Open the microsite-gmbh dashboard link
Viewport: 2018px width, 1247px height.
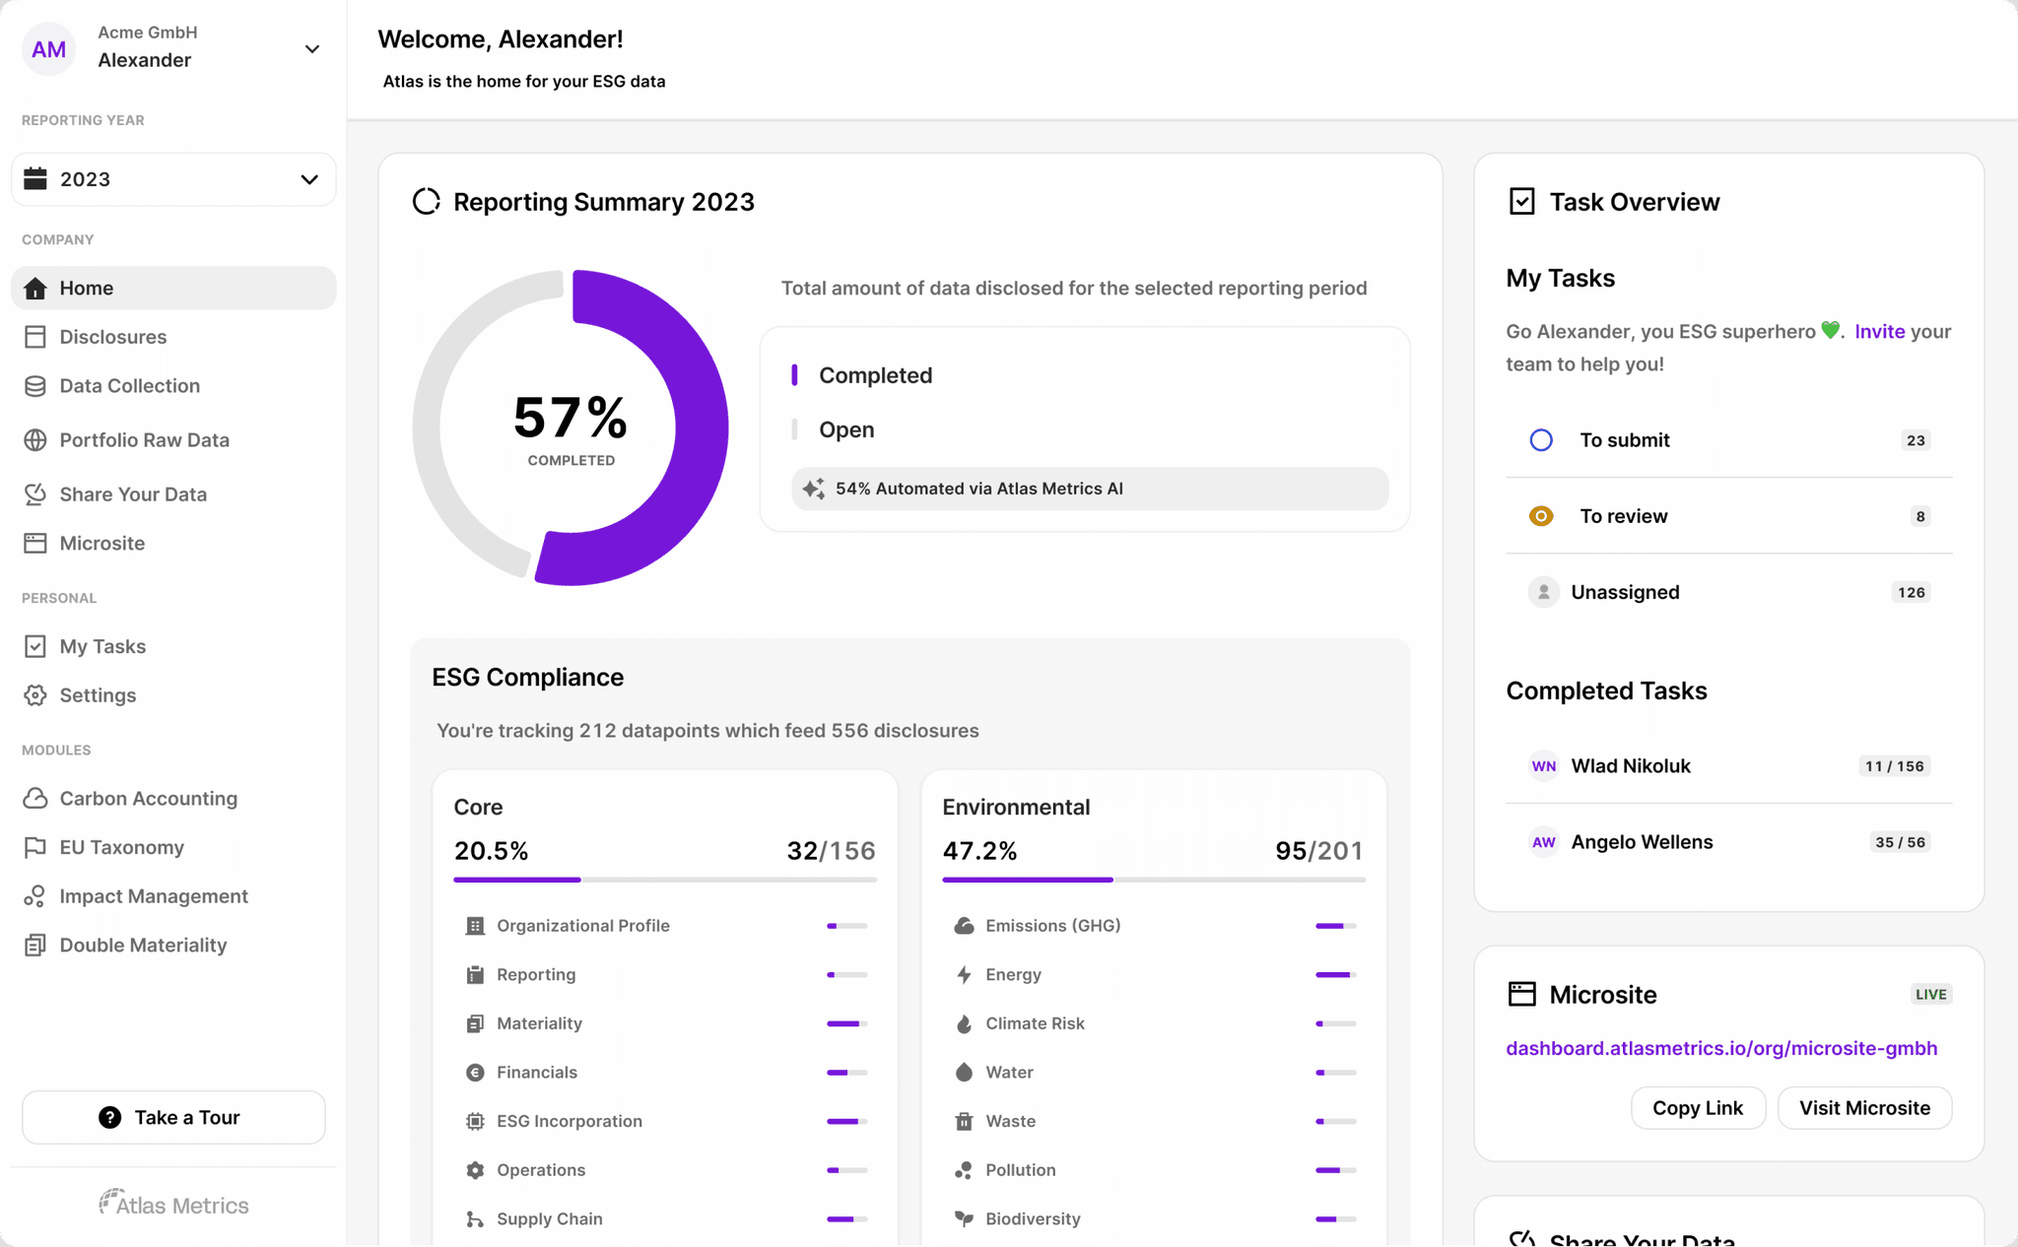(x=1721, y=1048)
